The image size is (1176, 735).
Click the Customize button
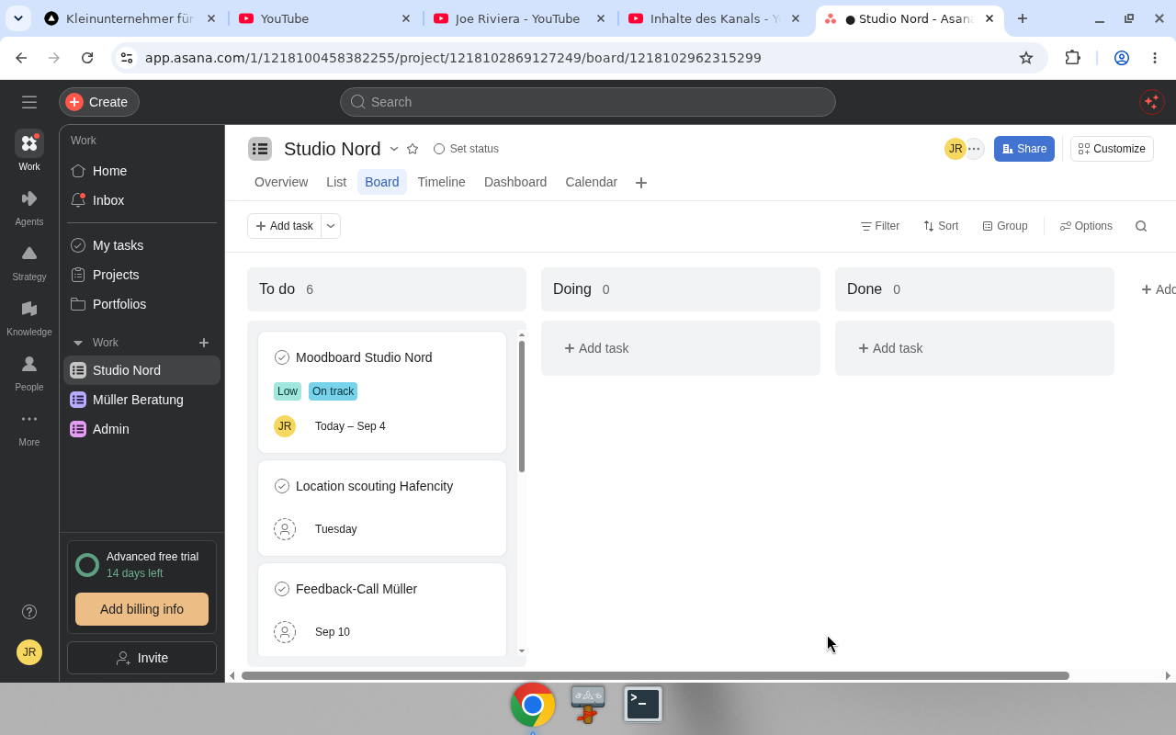coord(1112,149)
